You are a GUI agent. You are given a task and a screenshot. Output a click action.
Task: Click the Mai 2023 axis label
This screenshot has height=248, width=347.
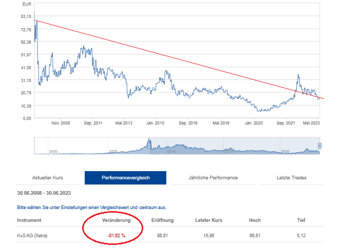(x=311, y=123)
